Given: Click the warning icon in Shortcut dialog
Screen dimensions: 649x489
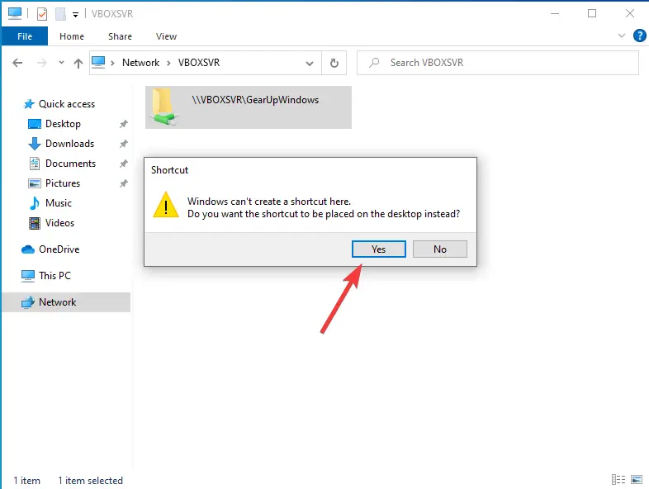Looking at the screenshot, I should (166, 205).
